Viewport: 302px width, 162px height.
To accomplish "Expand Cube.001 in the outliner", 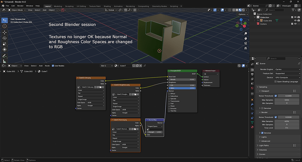I will click(x=258, y=21).
